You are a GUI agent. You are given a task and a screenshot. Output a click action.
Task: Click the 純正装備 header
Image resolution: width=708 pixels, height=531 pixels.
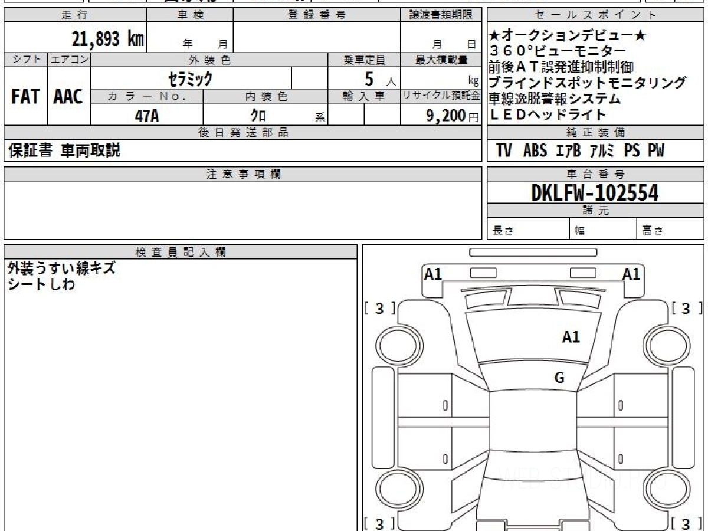tap(595, 133)
